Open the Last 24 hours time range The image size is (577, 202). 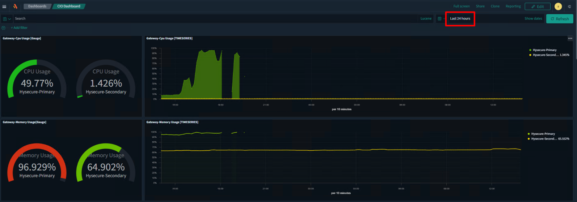point(460,19)
